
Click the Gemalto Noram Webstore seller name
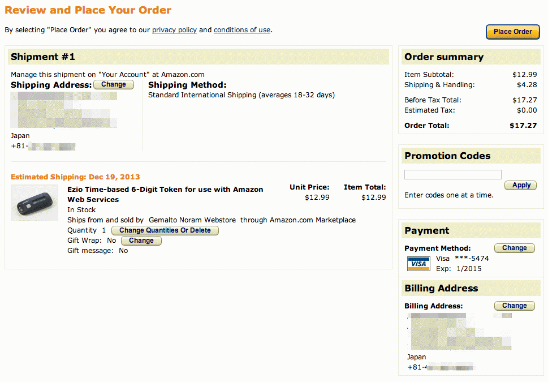(x=192, y=220)
